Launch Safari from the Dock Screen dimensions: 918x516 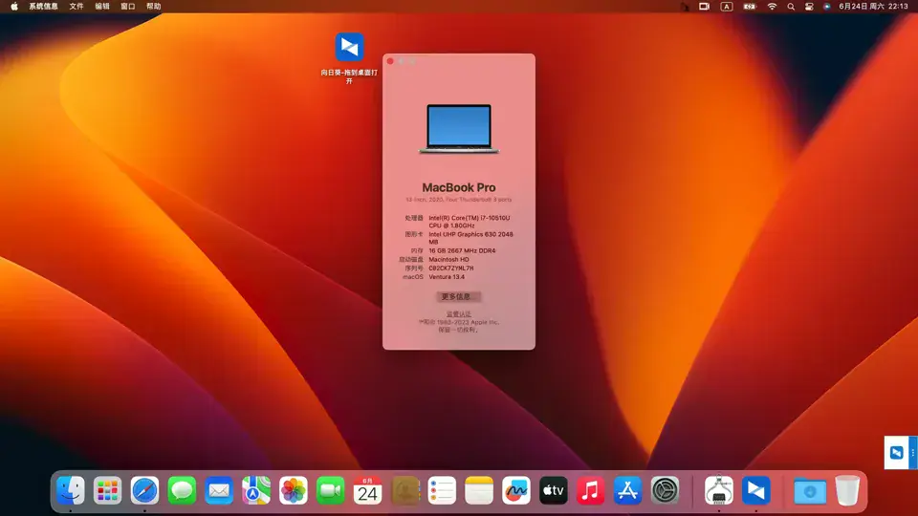click(x=144, y=490)
